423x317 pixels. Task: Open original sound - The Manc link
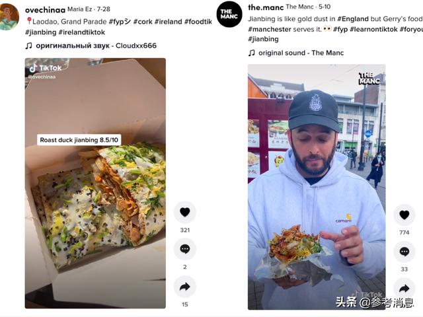(x=296, y=53)
